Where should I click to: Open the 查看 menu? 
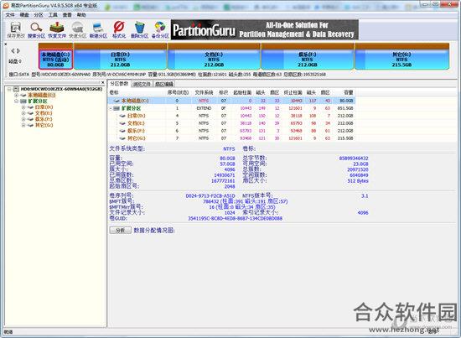[67, 15]
